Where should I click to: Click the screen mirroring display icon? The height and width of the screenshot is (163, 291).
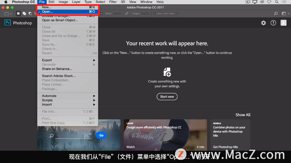255,2
